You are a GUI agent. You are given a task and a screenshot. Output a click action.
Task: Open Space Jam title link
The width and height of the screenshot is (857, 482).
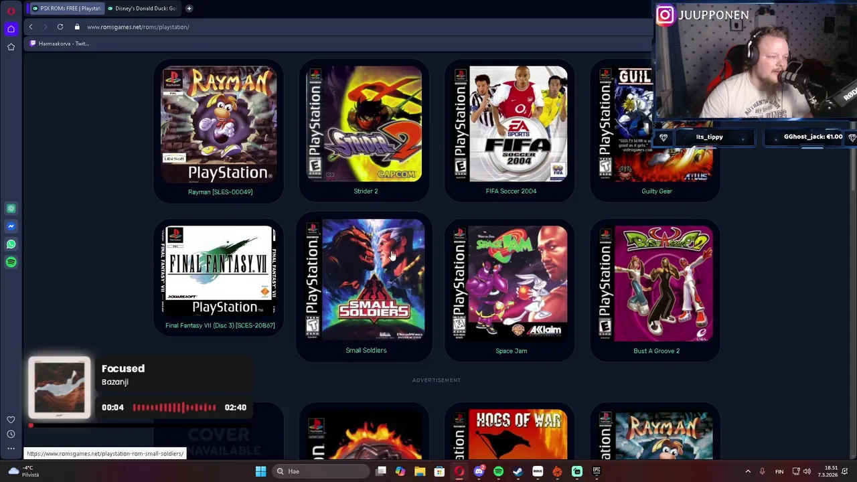(511, 351)
